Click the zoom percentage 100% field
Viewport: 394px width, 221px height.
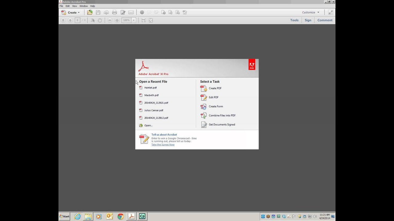pyautogui.click(x=127, y=20)
